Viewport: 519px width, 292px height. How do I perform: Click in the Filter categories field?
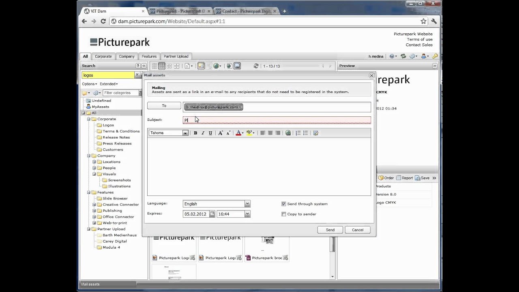tap(121, 93)
